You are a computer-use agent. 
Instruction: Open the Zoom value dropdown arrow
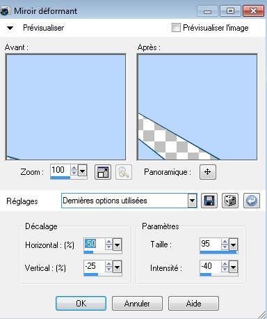click(82, 171)
